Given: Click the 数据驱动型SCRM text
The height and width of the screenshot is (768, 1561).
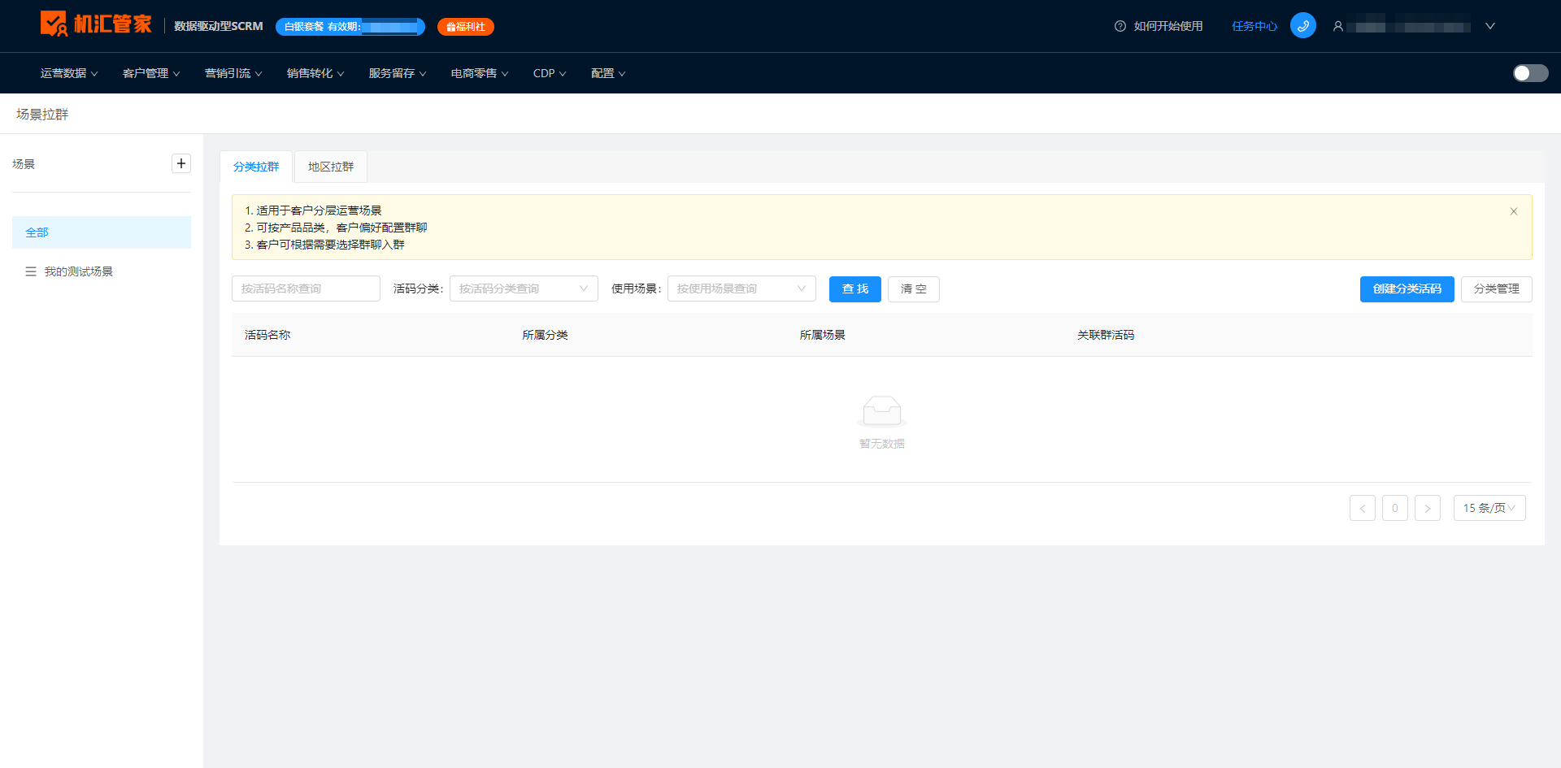Looking at the screenshot, I should point(219,26).
